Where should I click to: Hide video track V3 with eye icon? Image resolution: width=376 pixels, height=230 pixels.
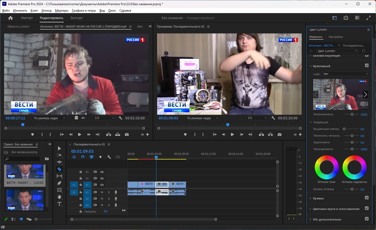point(102,172)
